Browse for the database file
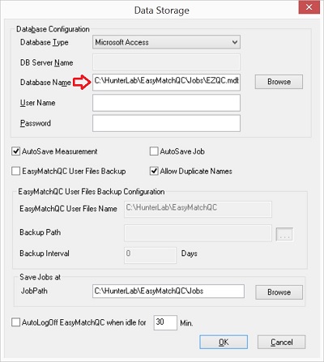This screenshot has width=324, height=362. [279, 82]
